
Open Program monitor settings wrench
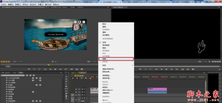210,61
